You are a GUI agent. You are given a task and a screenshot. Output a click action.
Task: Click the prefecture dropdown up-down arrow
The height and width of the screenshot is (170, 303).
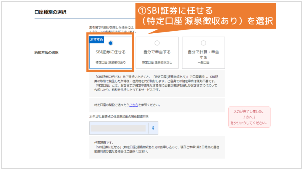(x=153, y=128)
